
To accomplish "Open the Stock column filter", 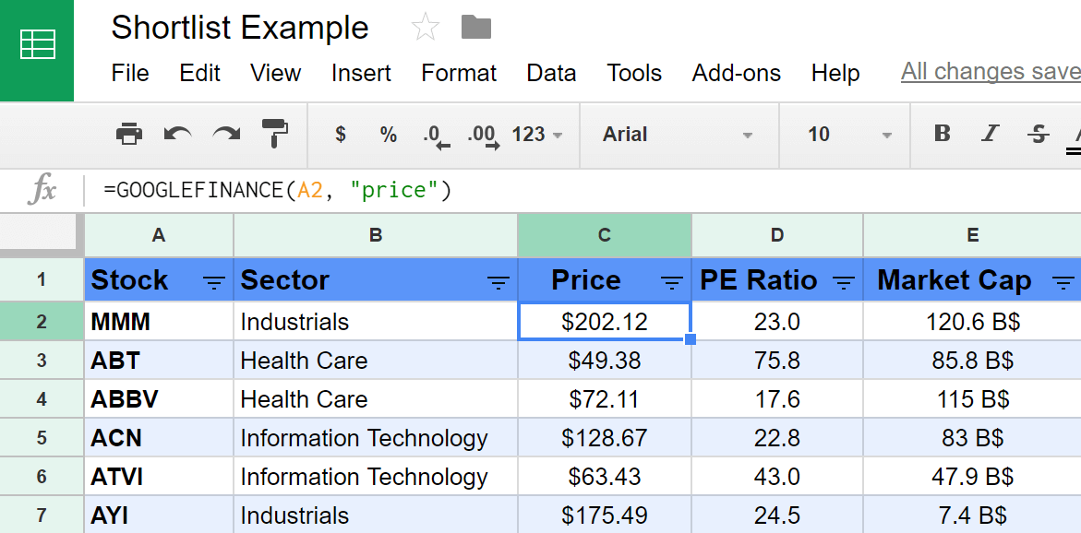I will (214, 281).
